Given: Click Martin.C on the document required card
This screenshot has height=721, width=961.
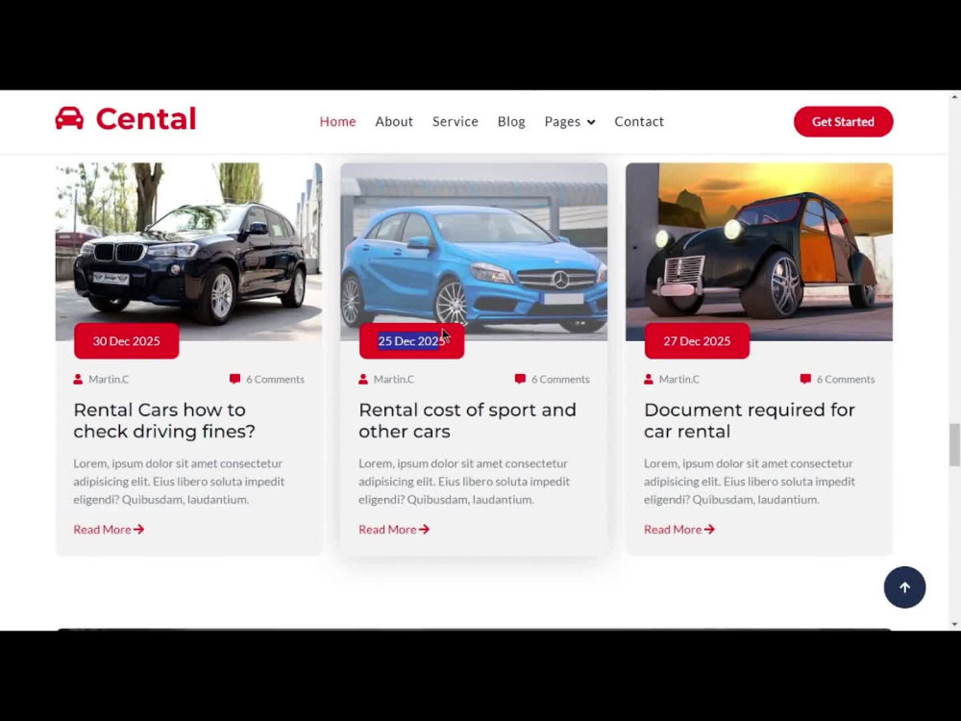Looking at the screenshot, I should 679,379.
